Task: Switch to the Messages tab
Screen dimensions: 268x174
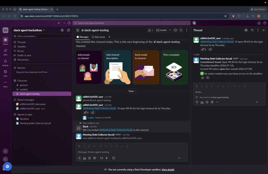Action: [x=82, y=37]
